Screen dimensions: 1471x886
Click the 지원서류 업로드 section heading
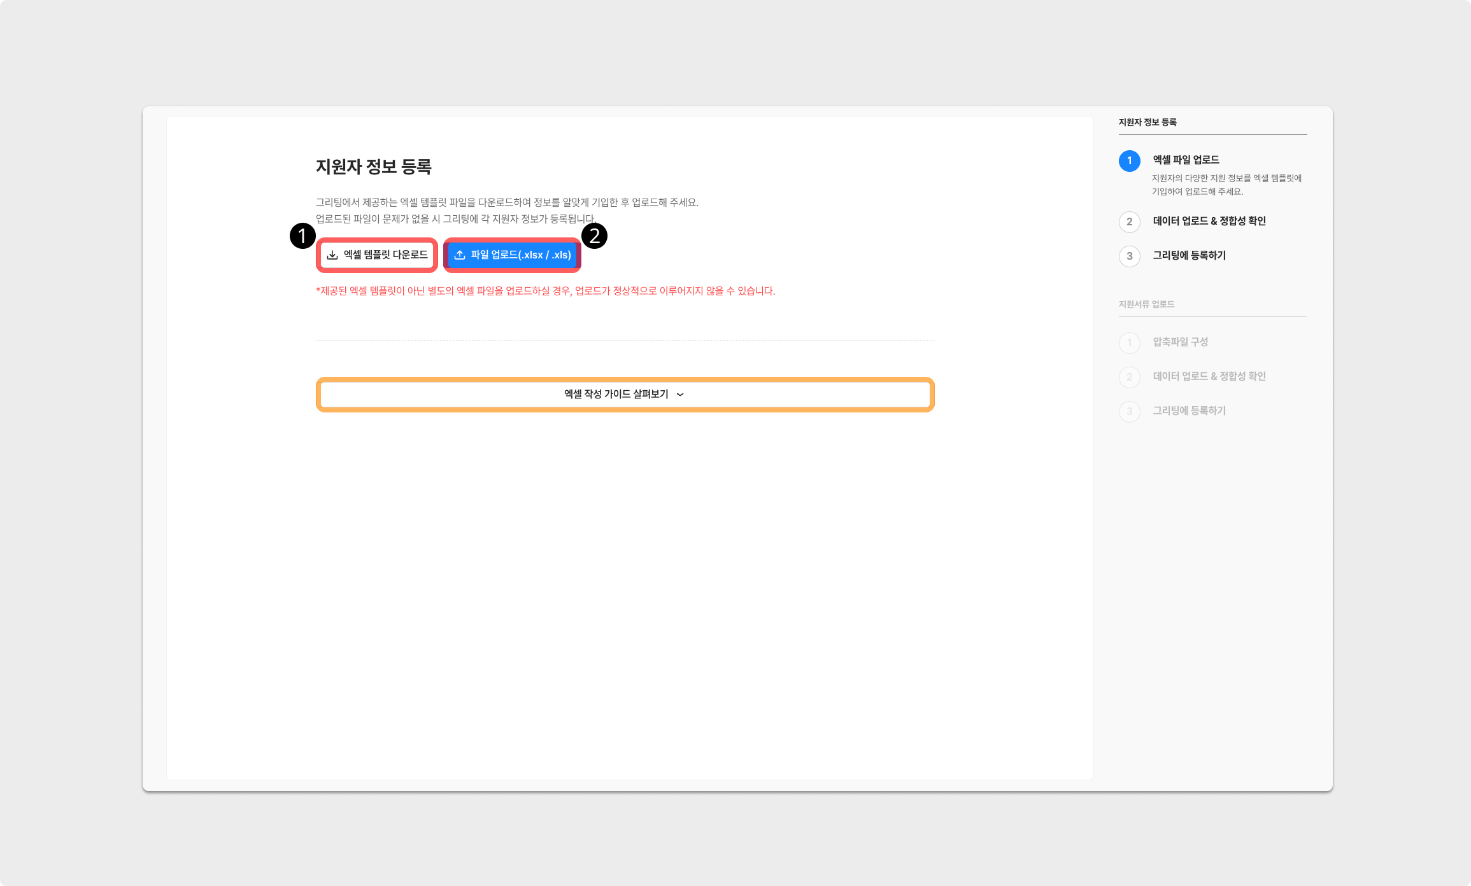[1146, 304]
